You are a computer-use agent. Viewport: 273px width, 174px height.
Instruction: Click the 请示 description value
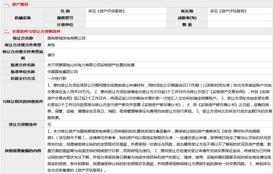point(51,55)
